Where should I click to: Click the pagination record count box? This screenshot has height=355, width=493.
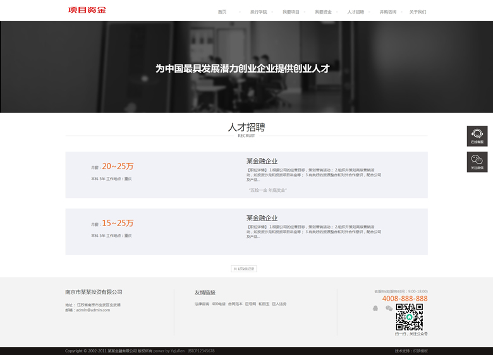[x=244, y=268]
